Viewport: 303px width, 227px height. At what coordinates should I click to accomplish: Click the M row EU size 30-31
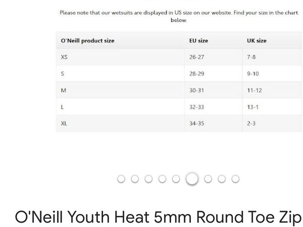coord(197,90)
